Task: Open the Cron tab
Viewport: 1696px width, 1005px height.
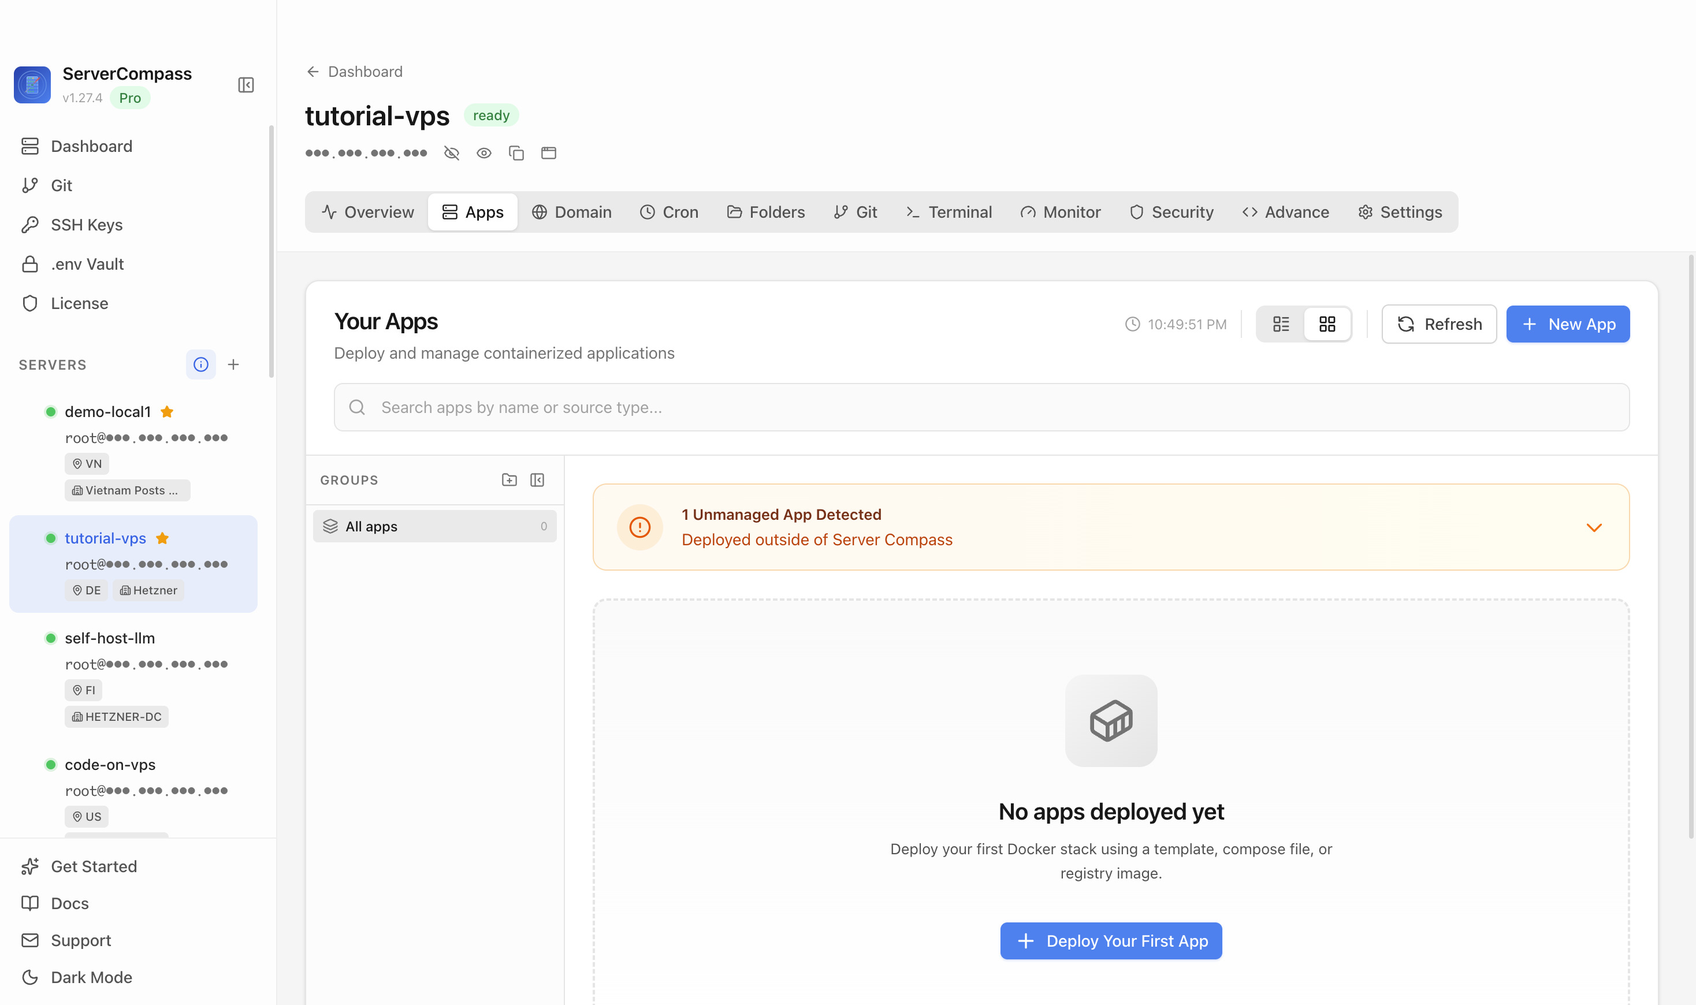Action: click(669, 212)
